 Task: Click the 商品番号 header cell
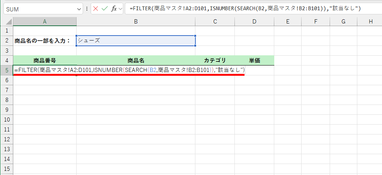click(x=45, y=60)
